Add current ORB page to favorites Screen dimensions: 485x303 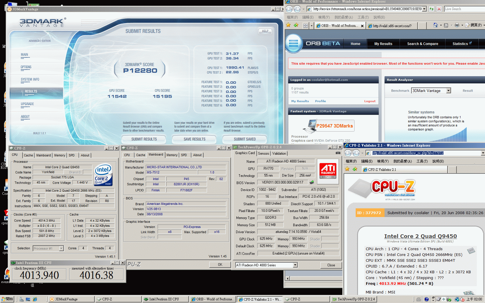296,25
